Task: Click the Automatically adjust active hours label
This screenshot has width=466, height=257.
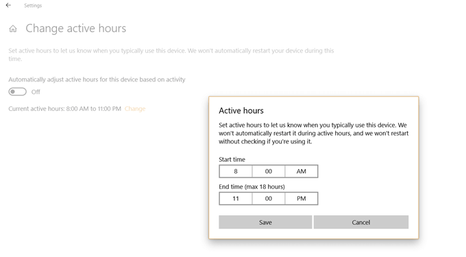Action: pos(97,79)
